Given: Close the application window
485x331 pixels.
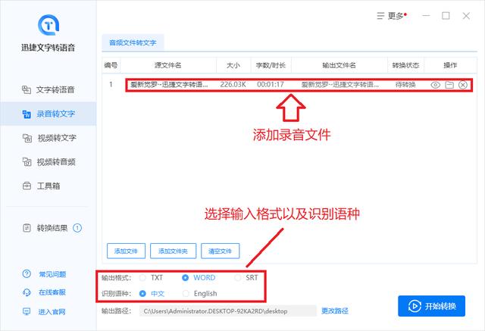Looking at the screenshot, I should [x=466, y=16].
